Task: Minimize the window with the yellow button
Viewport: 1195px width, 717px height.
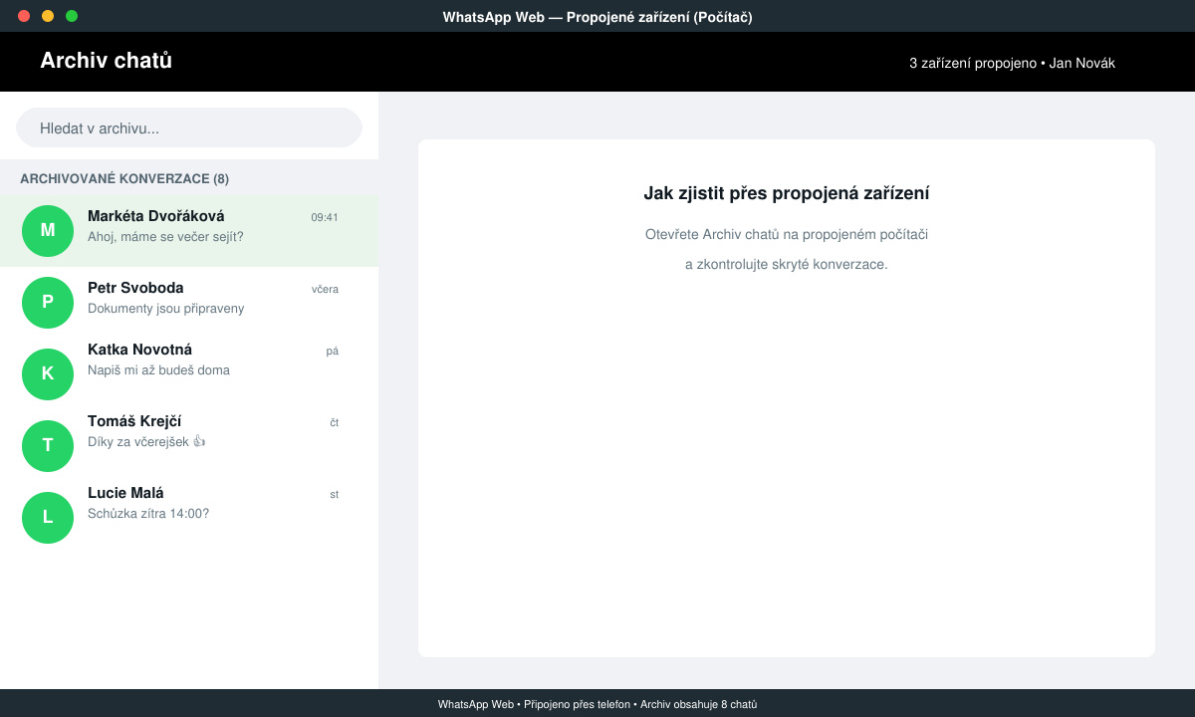Action: pos(48,16)
